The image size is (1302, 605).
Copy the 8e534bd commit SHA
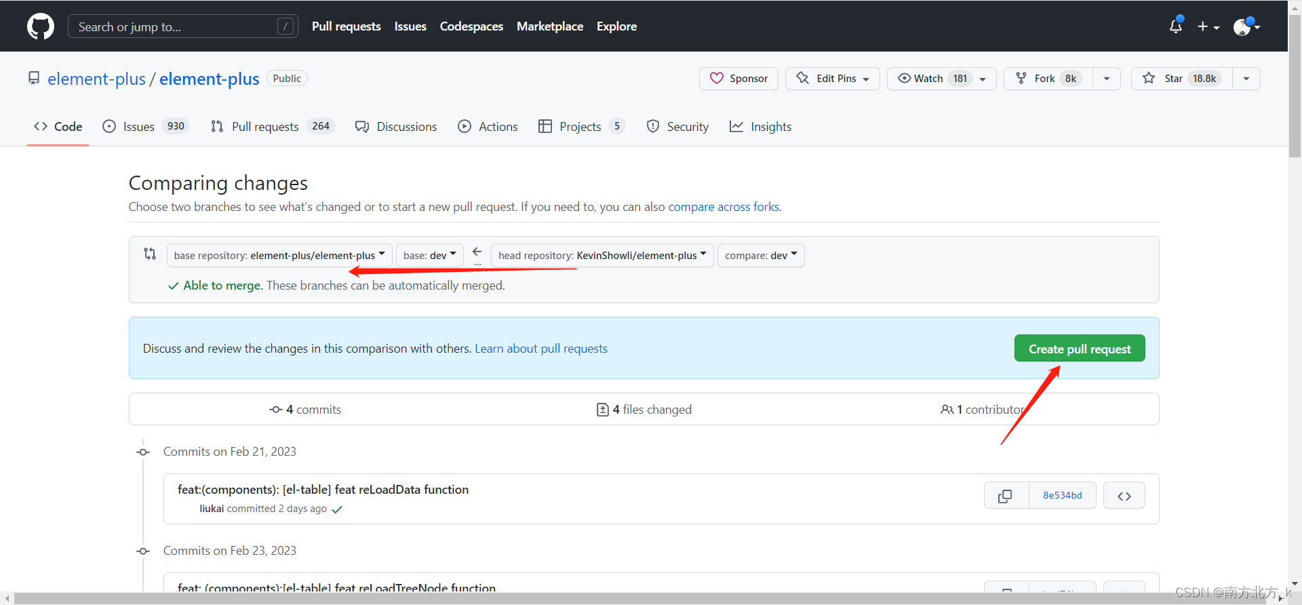(1006, 496)
